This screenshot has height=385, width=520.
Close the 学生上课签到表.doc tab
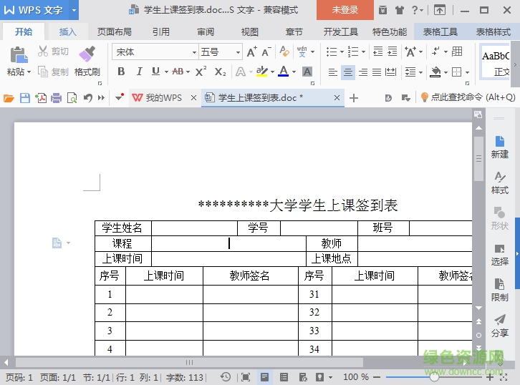click(x=337, y=98)
